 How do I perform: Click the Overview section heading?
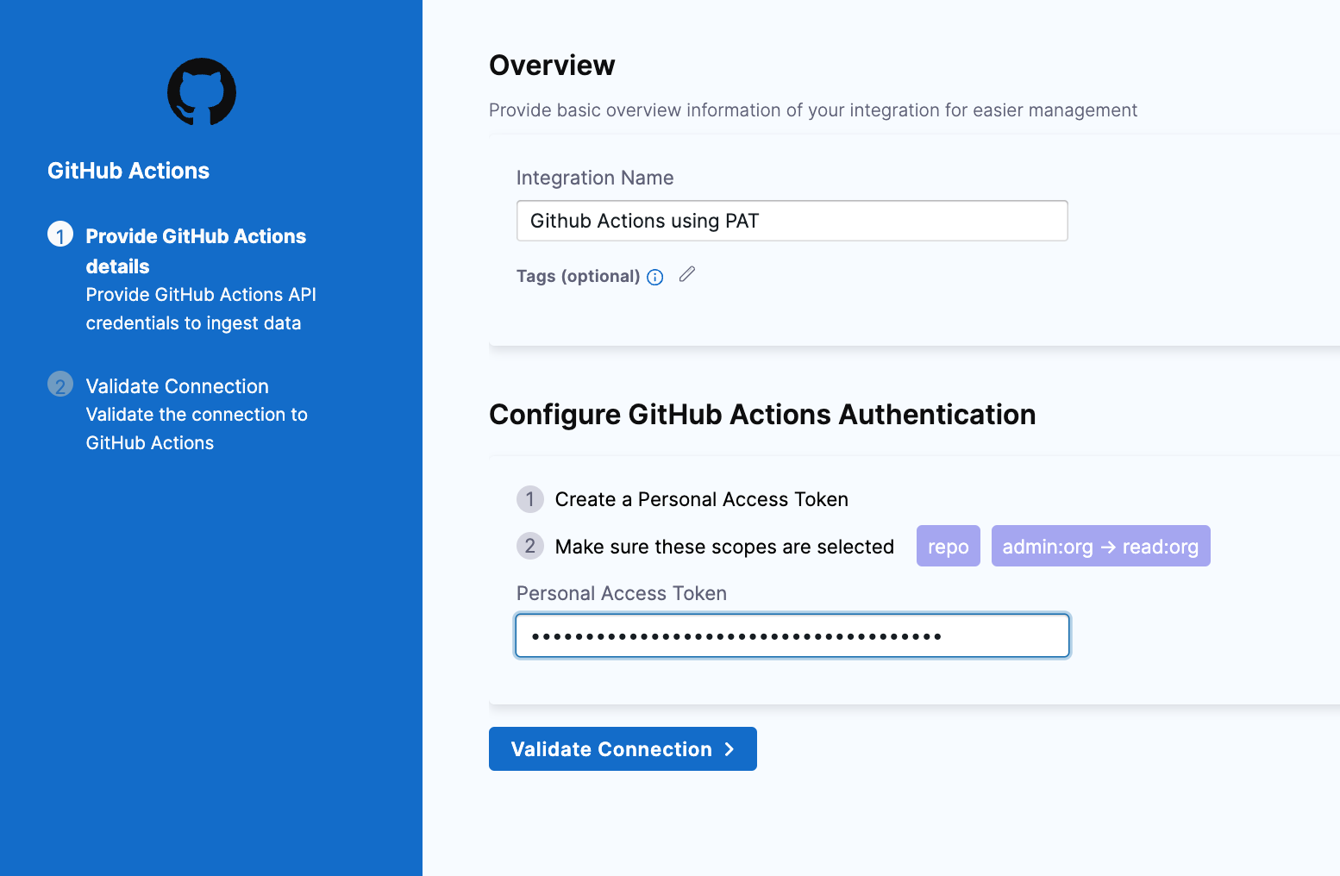tap(552, 65)
